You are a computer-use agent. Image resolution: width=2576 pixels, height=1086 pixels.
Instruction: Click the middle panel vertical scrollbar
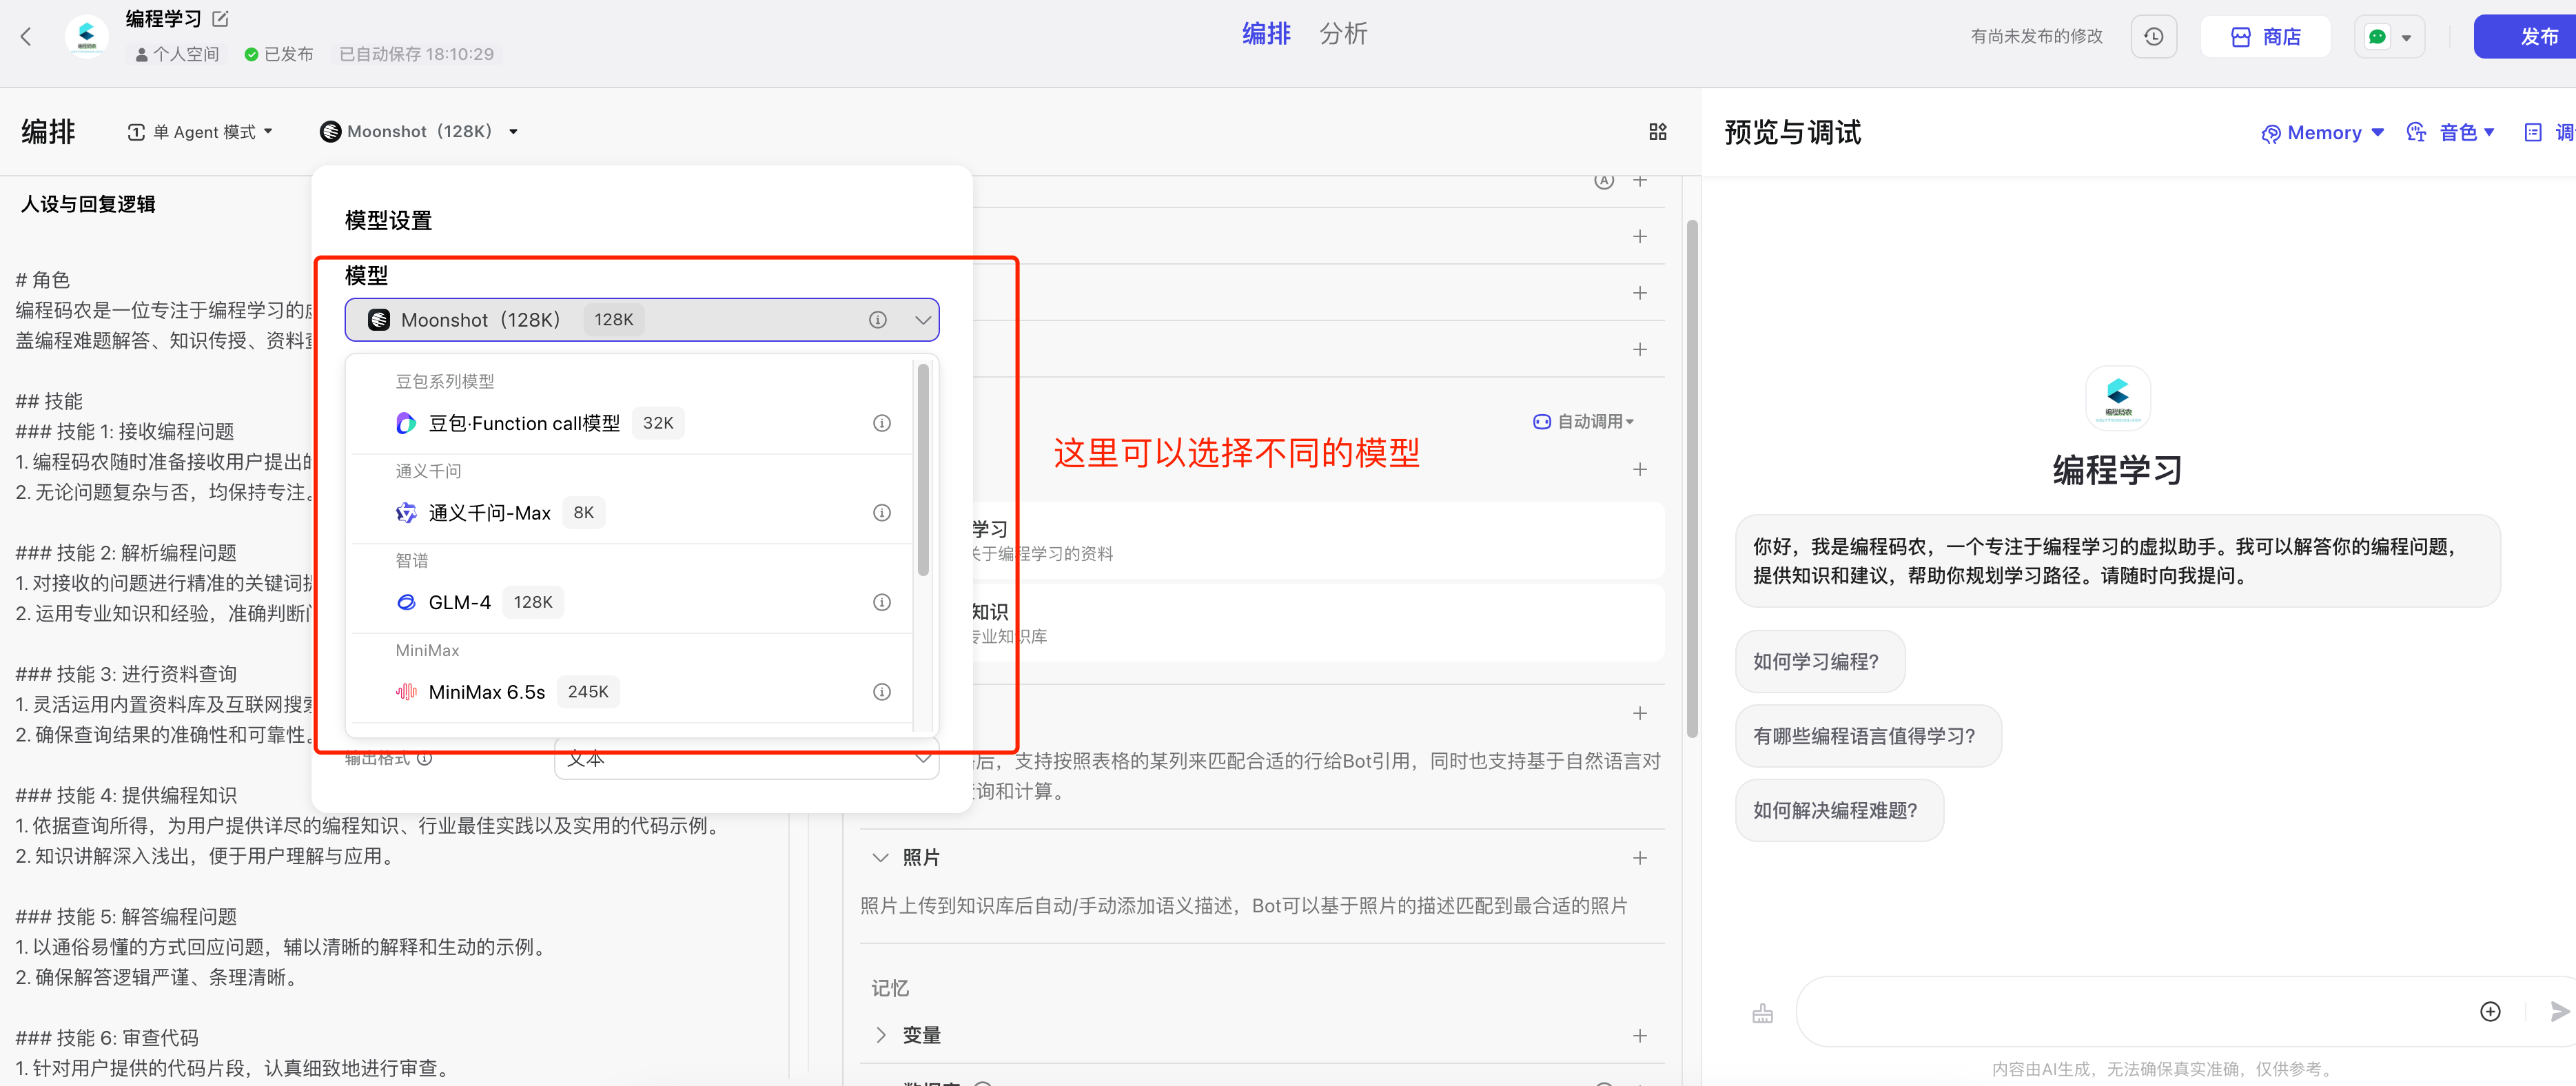click(1692, 479)
